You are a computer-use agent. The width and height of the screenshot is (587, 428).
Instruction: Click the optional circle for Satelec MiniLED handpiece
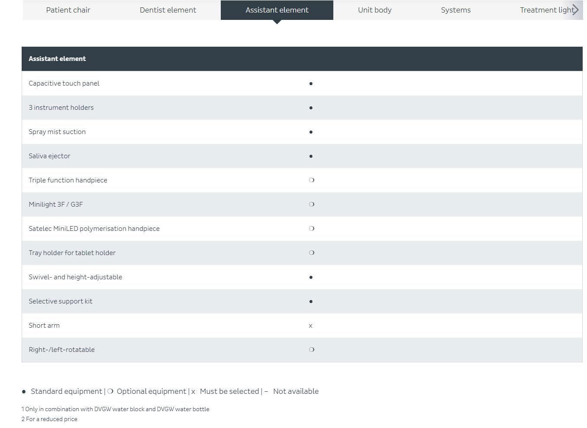point(312,229)
